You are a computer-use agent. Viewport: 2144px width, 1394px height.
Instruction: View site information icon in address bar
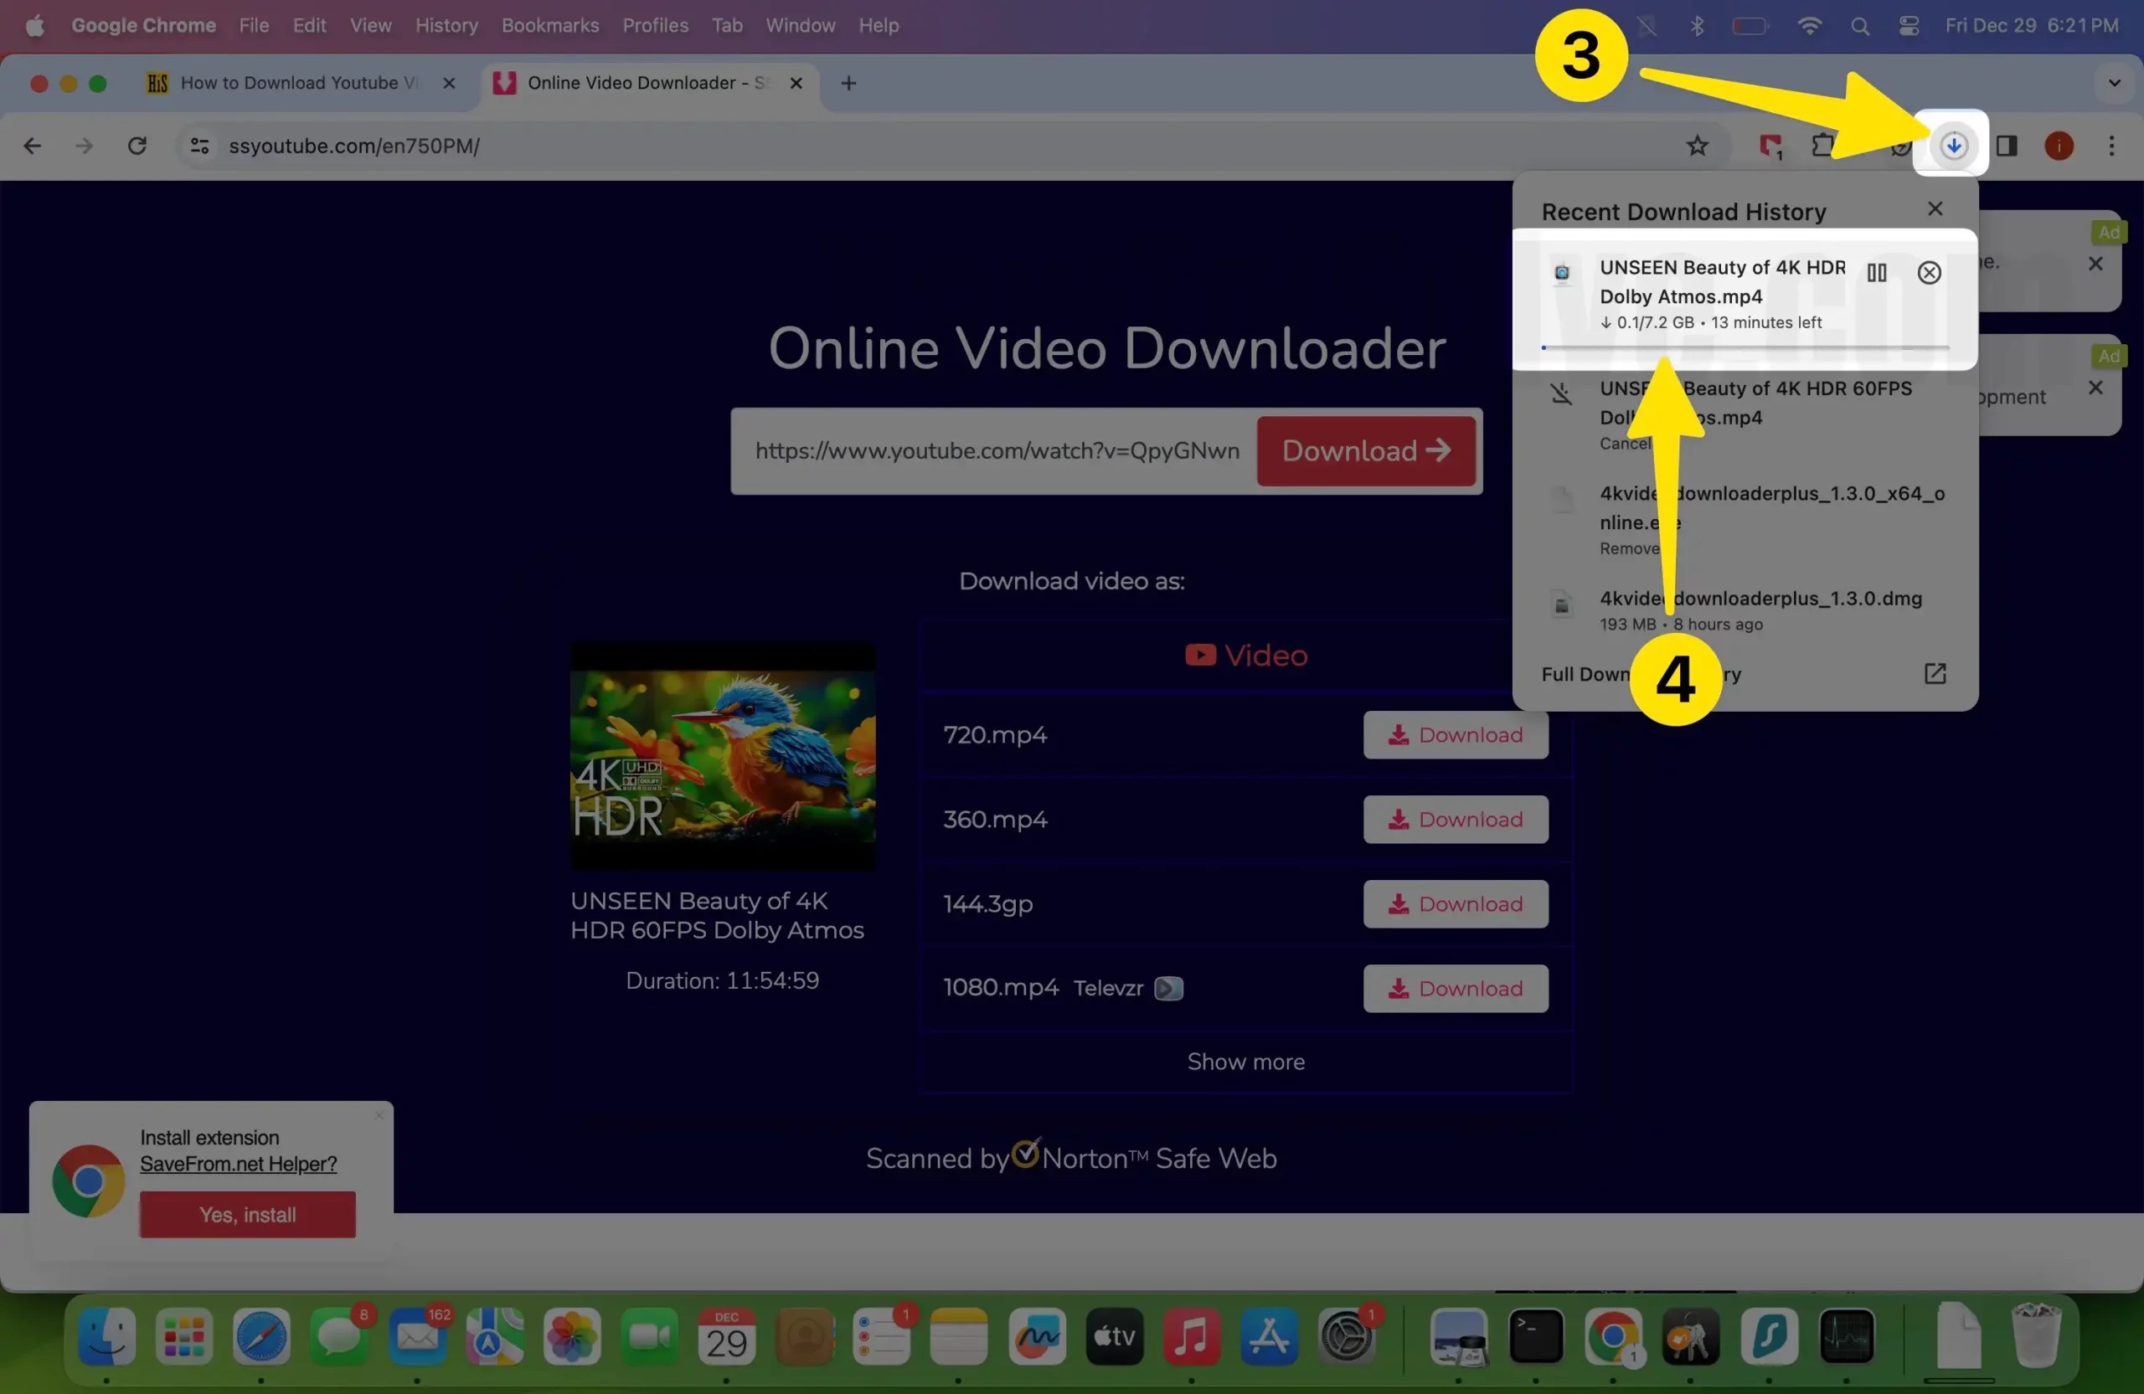pos(199,145)
